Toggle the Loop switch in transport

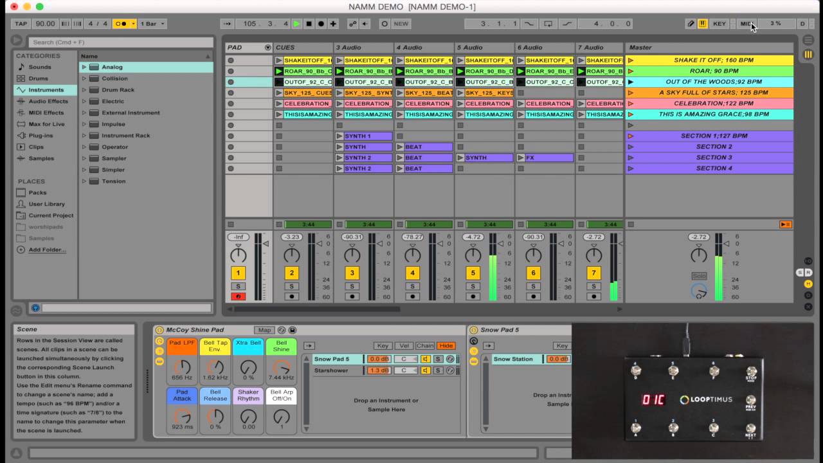click(x=548, y=24)
